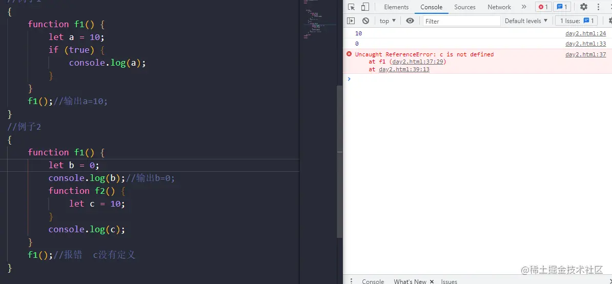
Task: Expand more DevTools tabs chevron
Action: coord(524,7)
